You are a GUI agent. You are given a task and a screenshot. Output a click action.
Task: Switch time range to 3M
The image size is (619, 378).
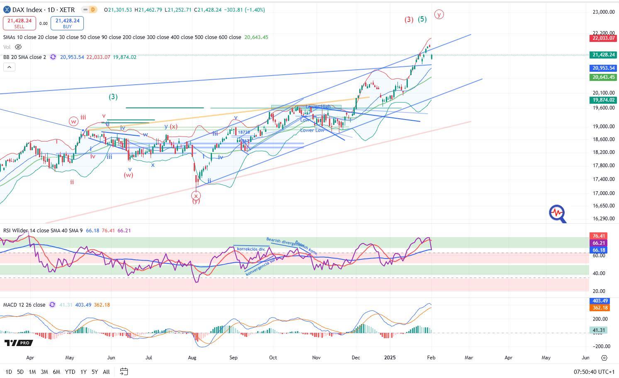point(44,372)
